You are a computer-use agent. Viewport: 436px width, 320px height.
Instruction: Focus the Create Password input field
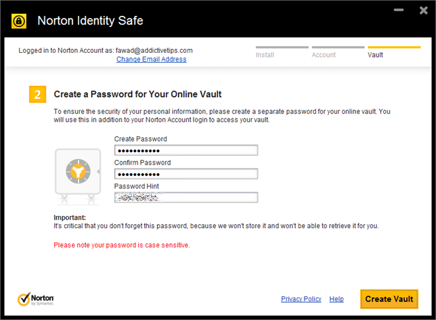[186, 150]
